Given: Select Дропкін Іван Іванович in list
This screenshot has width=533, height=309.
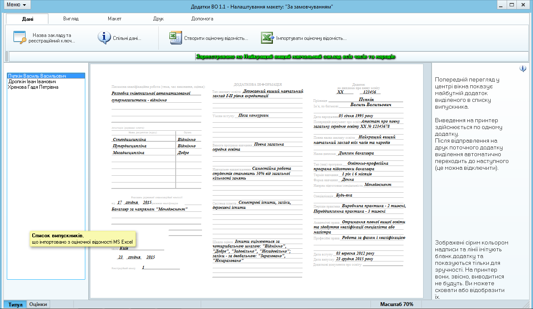Looking at the screenshot, I should click(32, 81).
